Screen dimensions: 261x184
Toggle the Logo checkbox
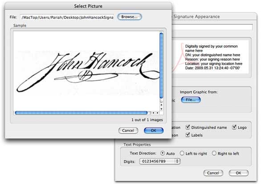(234, 127)
